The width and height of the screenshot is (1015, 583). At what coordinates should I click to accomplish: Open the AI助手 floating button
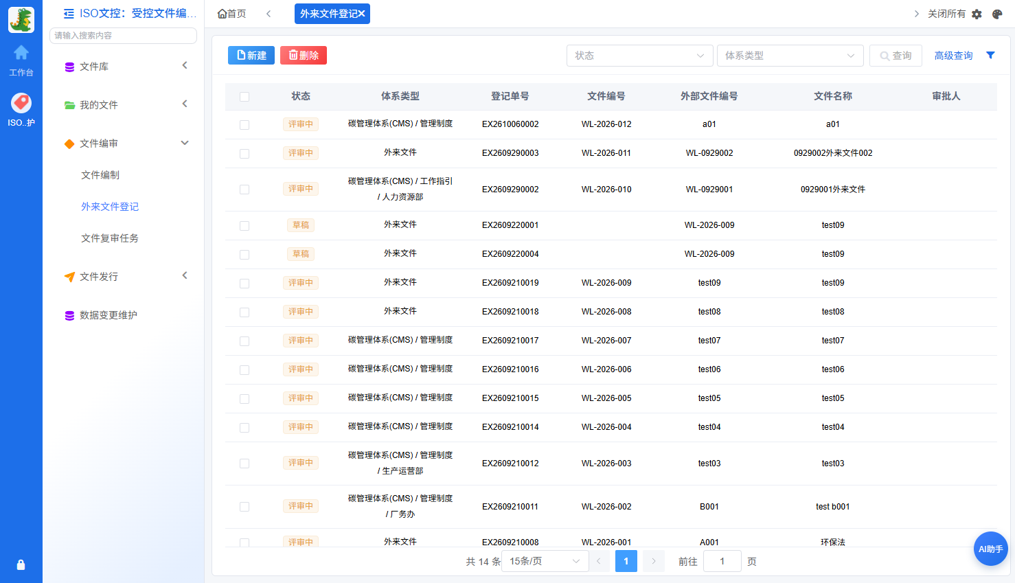coord(990,549)
